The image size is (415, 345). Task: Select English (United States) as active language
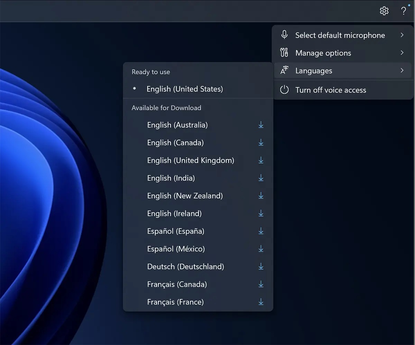coord(185,89)
